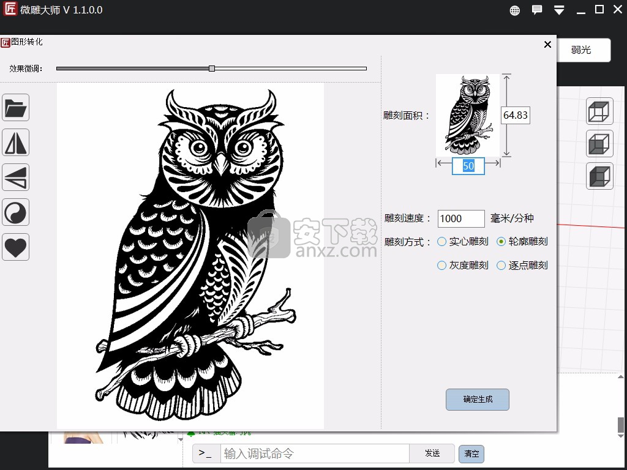This screenshot has width=627, height=470.
Task: Select 逐点雕刻 engraving mode
Action: [522, 266]
